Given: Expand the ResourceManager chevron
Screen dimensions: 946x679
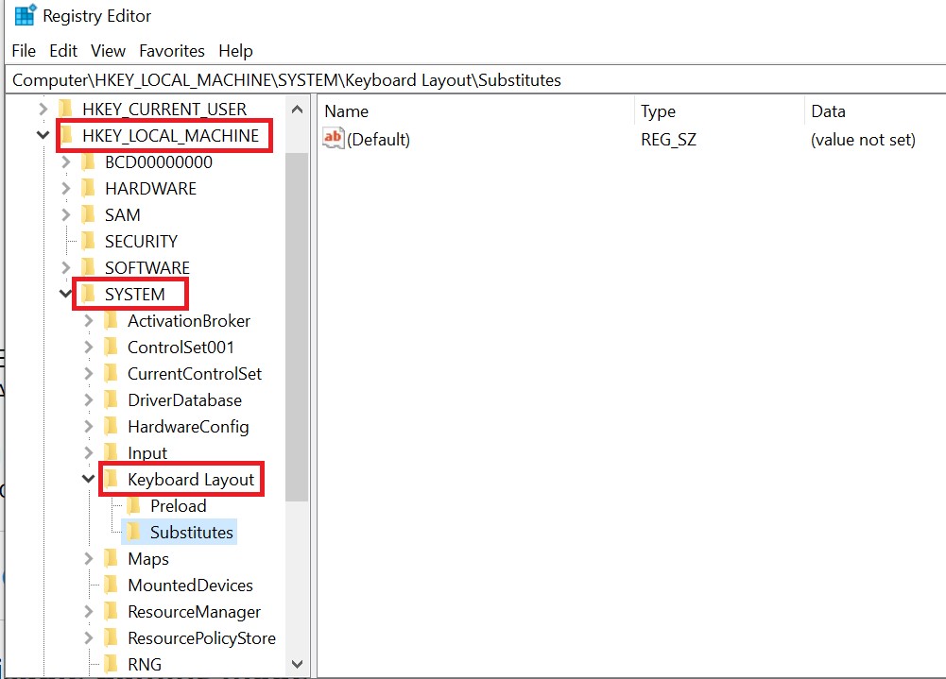Looking at the screenshot, I should click(x=89, y=612).
